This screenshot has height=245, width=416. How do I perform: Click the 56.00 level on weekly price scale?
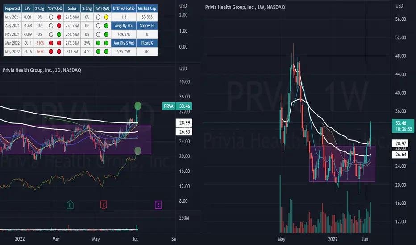401,19
